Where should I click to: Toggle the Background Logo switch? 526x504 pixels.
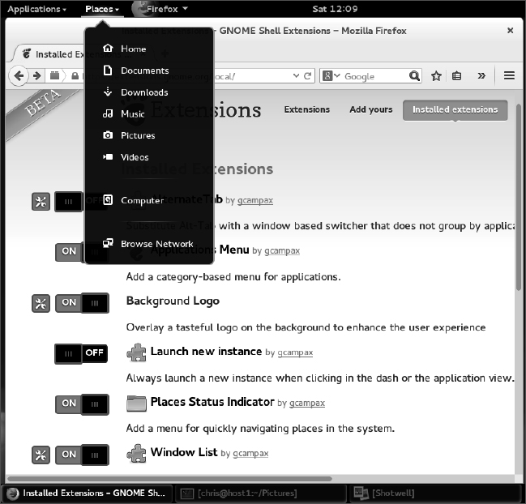(82, 303)
